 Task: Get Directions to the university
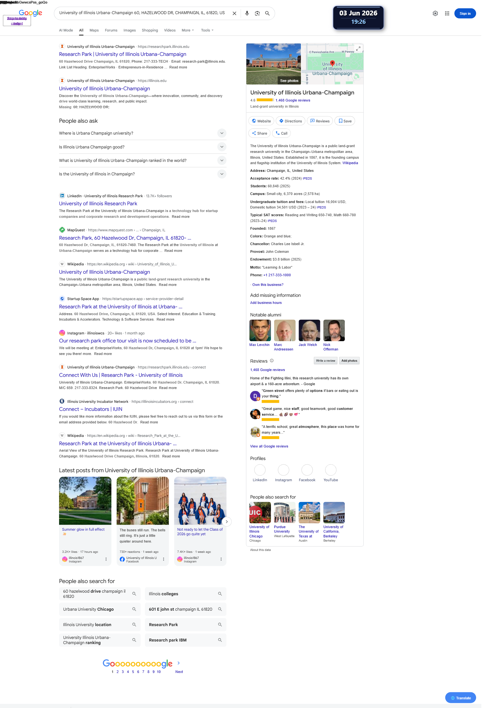(x=291, y=121)
